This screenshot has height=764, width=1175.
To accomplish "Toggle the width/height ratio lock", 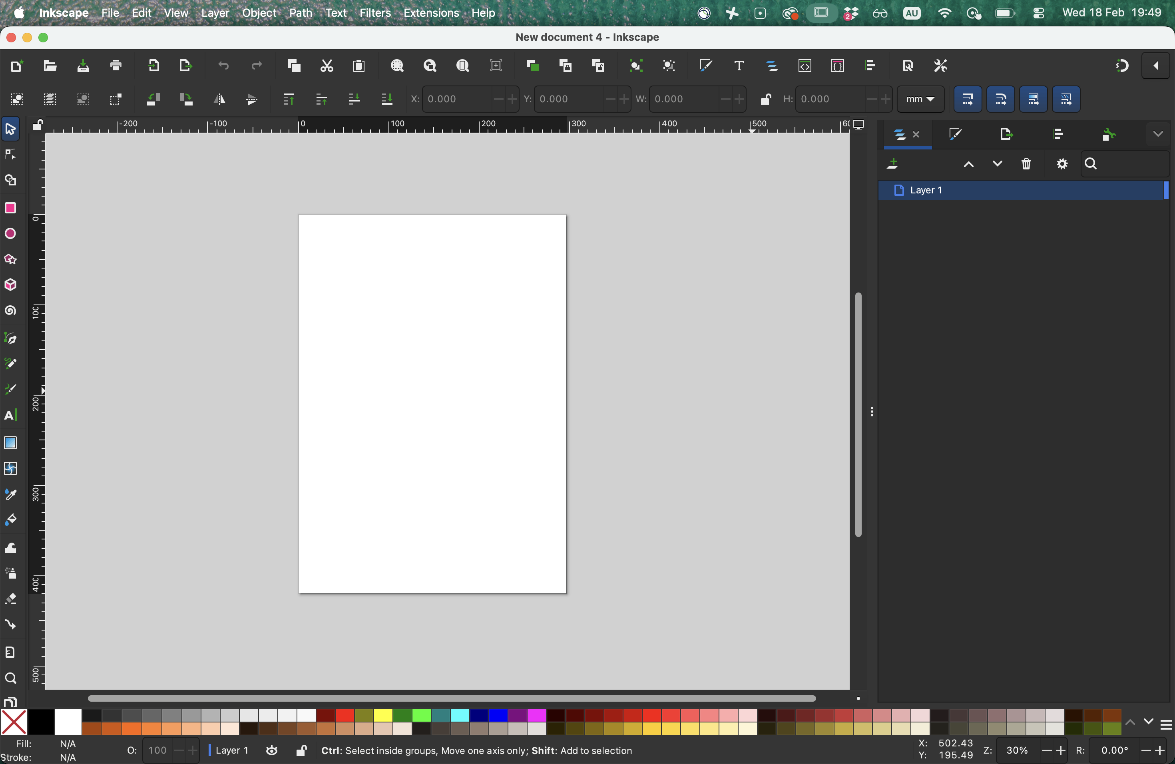I will point(765,99).
